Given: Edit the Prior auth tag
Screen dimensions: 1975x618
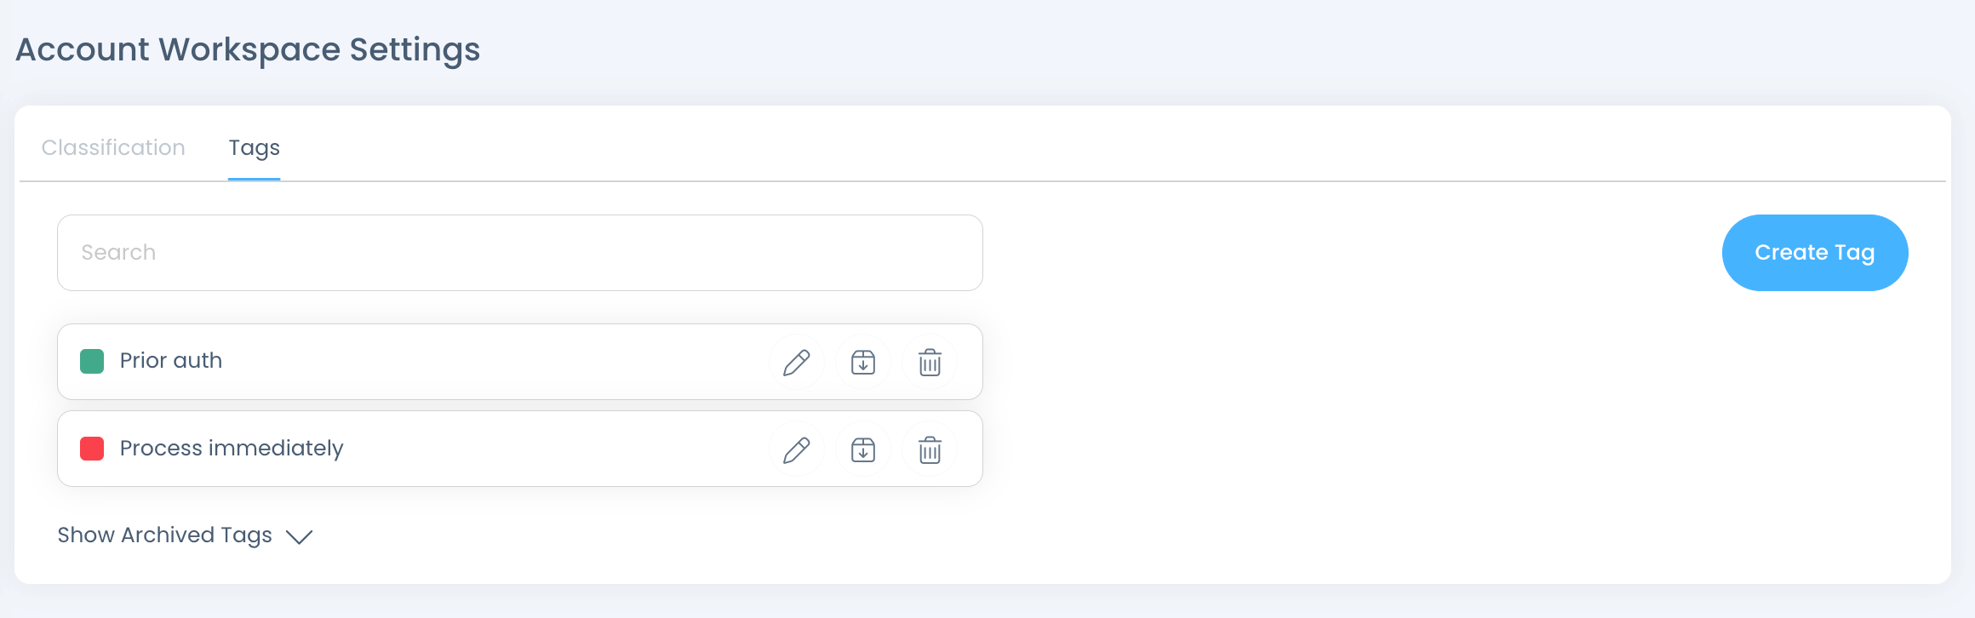Looking at the screenshot, I should click(x=796, y=363).
